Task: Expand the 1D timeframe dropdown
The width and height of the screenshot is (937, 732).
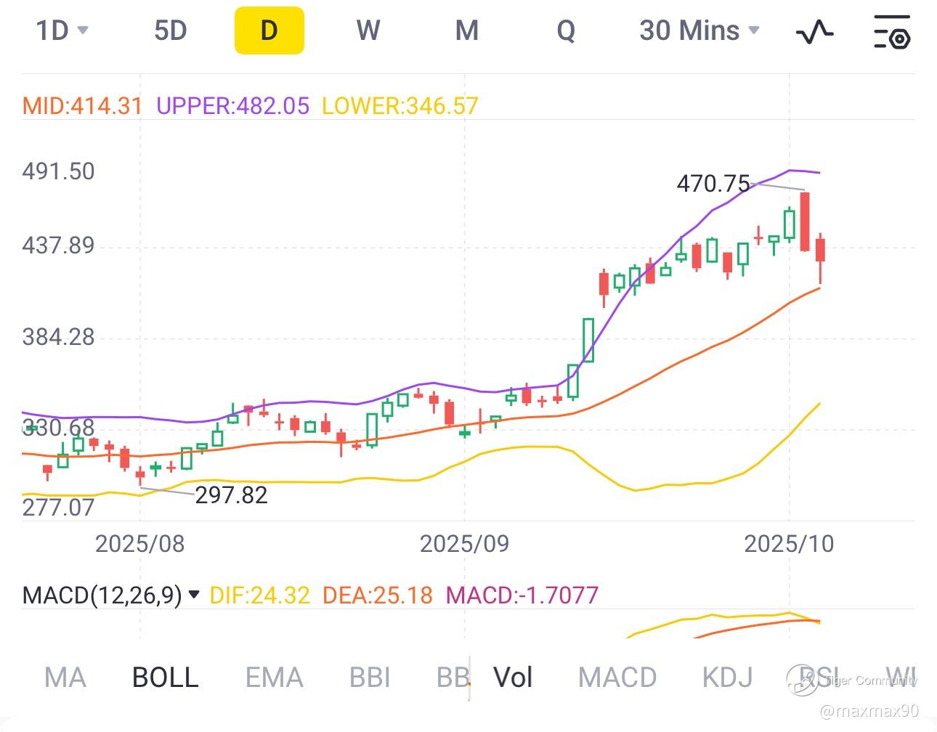Action: 62,31
